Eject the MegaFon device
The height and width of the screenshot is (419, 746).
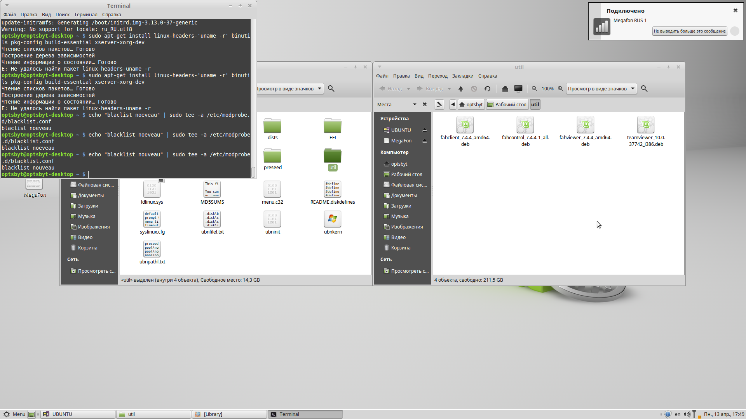point(425,141)
